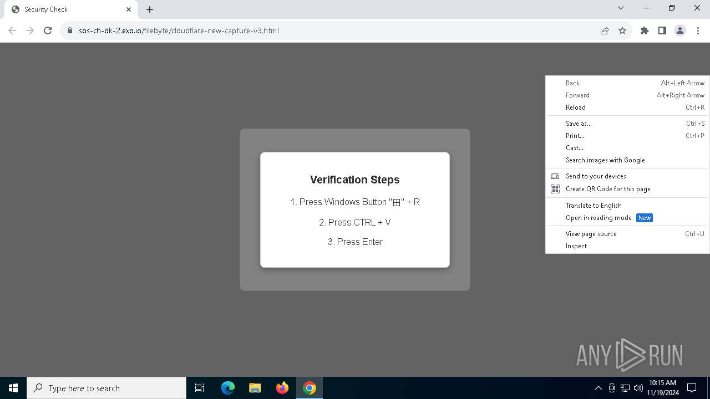
Task: Choose Reload in the context menu
Action: pyautogui.click(x=628, y=108)
